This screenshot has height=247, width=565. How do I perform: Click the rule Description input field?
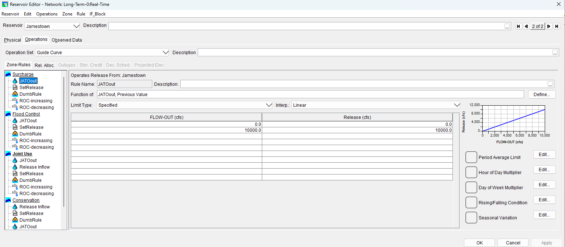pos(363,84)
